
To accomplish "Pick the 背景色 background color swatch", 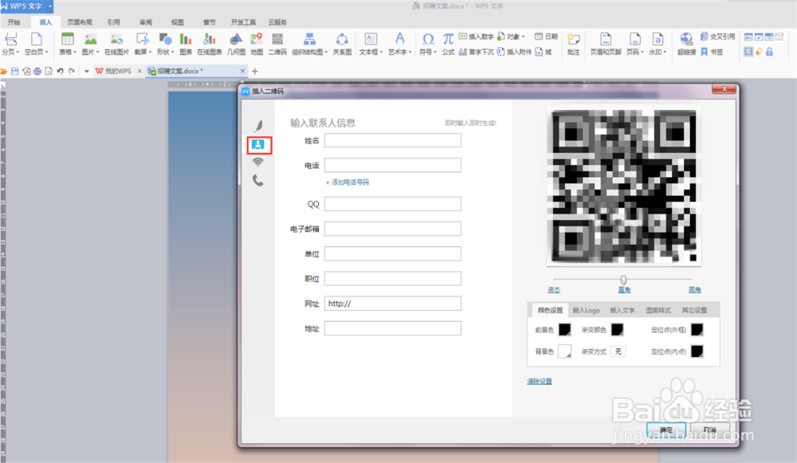I will coord(565,351).
